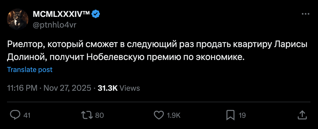Click the reply count 41
Viewport: 318px width, 129px height.
(x=27, y=115)
